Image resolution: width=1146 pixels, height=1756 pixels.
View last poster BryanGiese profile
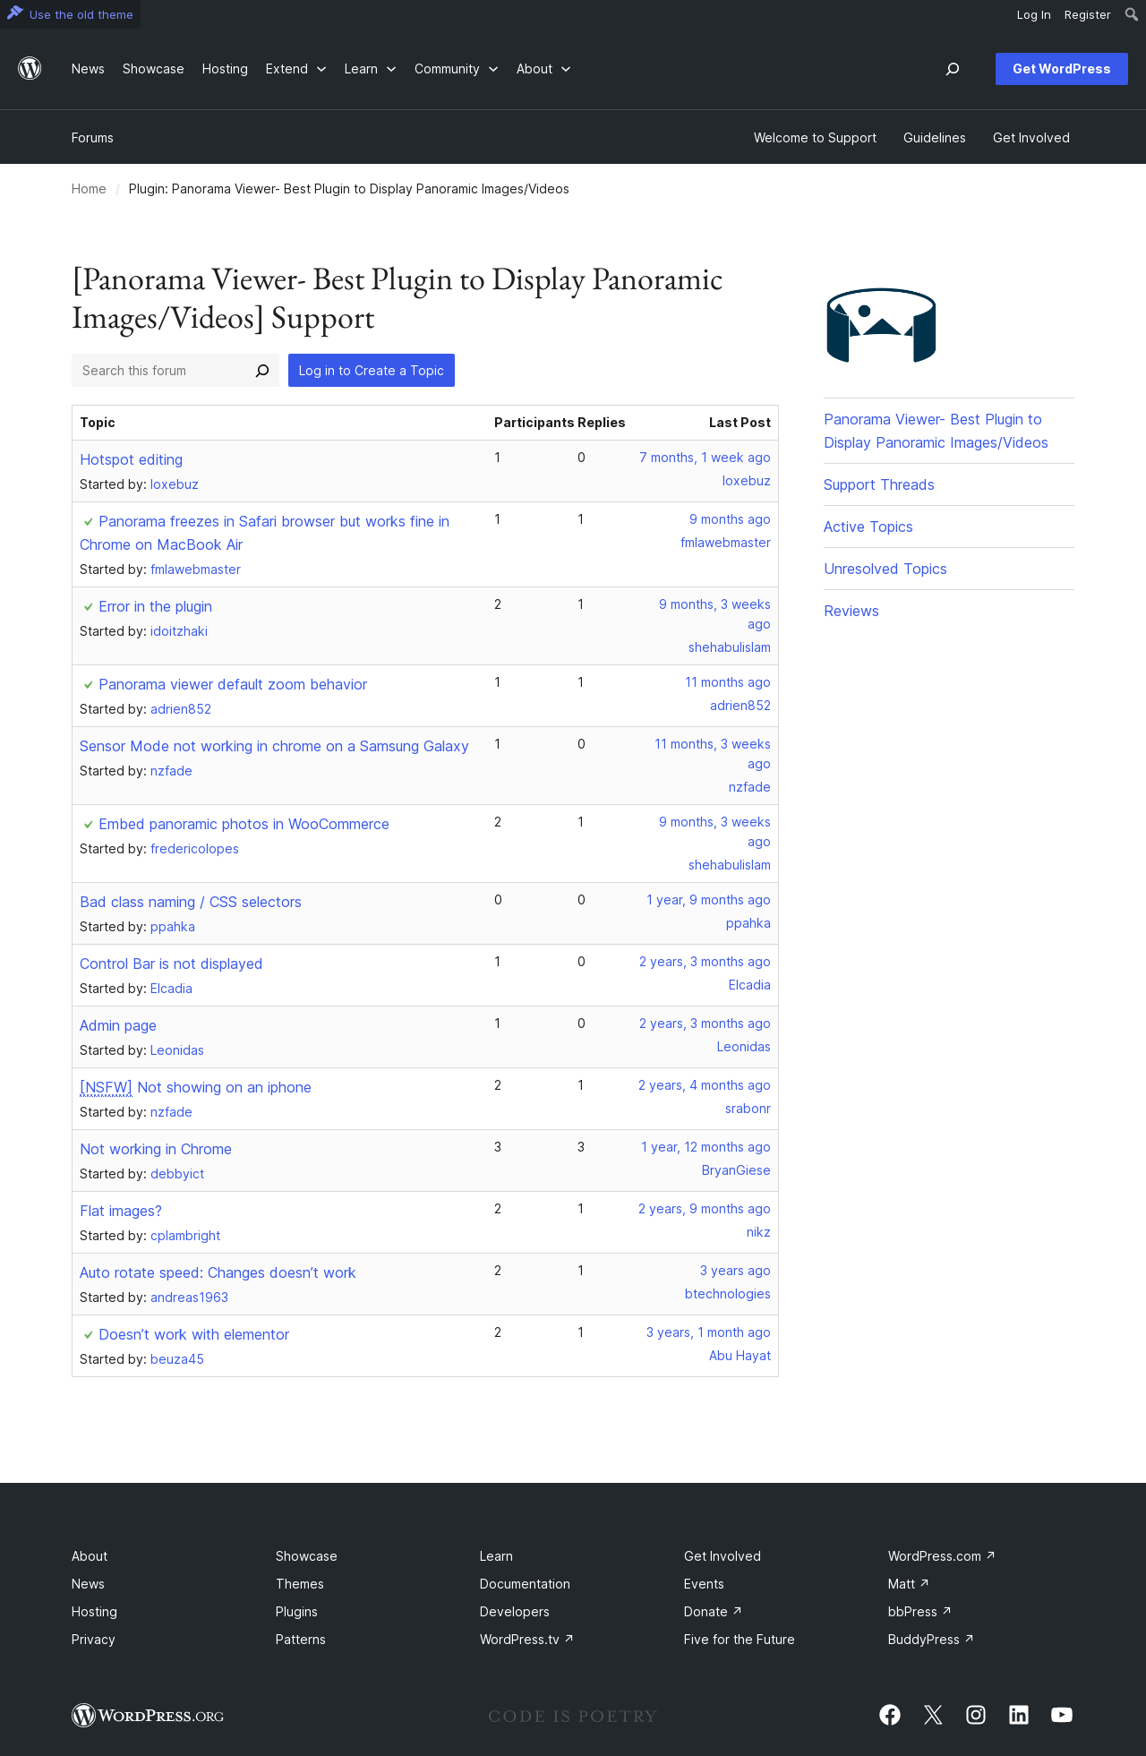coord(736,1170)
